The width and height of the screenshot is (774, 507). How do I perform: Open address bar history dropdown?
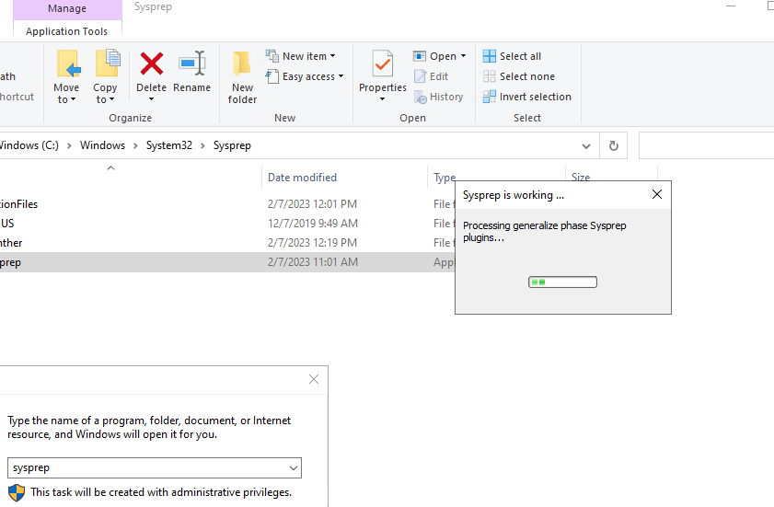pyautogui.click(x=586, y=146)
